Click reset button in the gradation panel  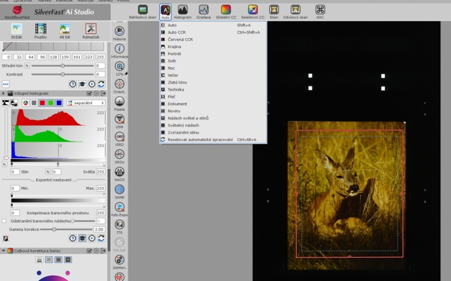pyautogui.click(x=101, y=84)
